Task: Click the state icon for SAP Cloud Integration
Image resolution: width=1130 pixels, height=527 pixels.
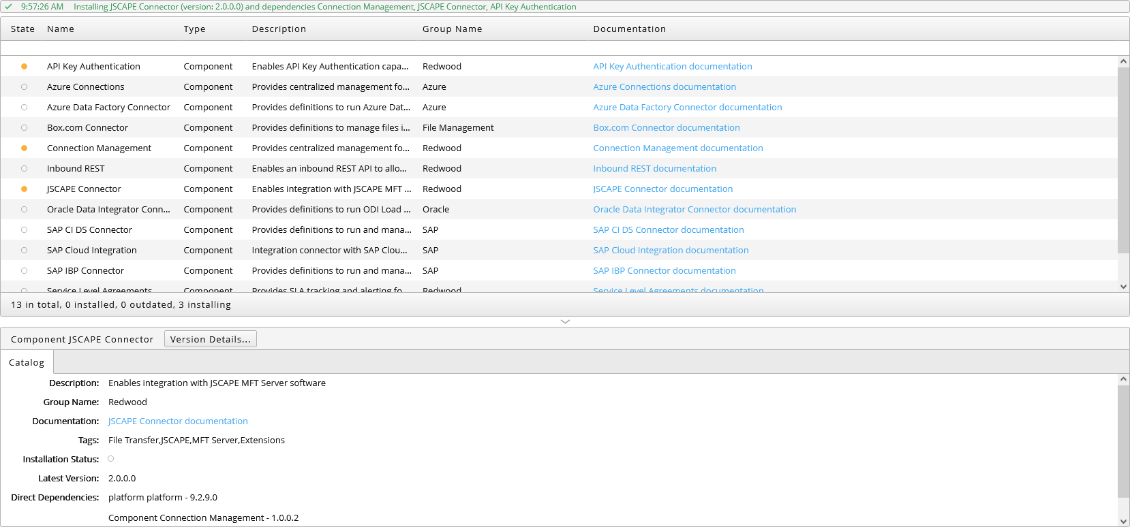Action: 24,251
